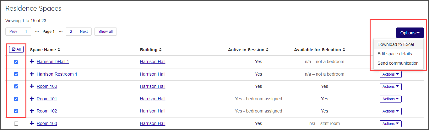Viewport: 429px width, 130px height.
Task: Expand Room 100 details with plus icon
Action: pyautogui.click(x=32, y=86)
